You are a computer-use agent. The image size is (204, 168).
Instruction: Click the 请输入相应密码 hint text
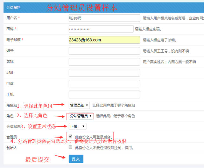[148, 29]
